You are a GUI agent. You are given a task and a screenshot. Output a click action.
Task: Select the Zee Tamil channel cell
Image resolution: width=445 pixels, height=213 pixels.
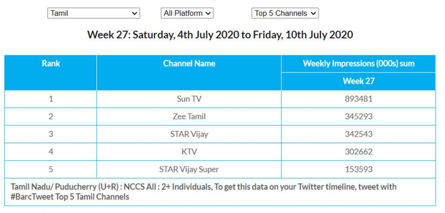(189, 116)
